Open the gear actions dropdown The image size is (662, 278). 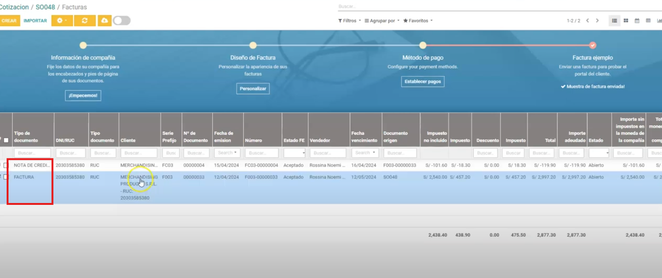(62, 21)
